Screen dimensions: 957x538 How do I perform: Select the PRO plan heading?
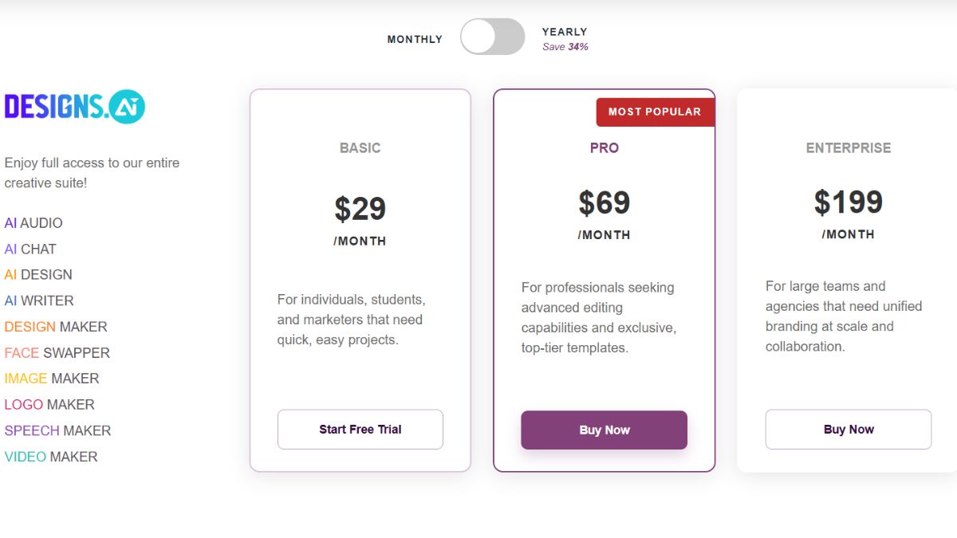point(605,148)
